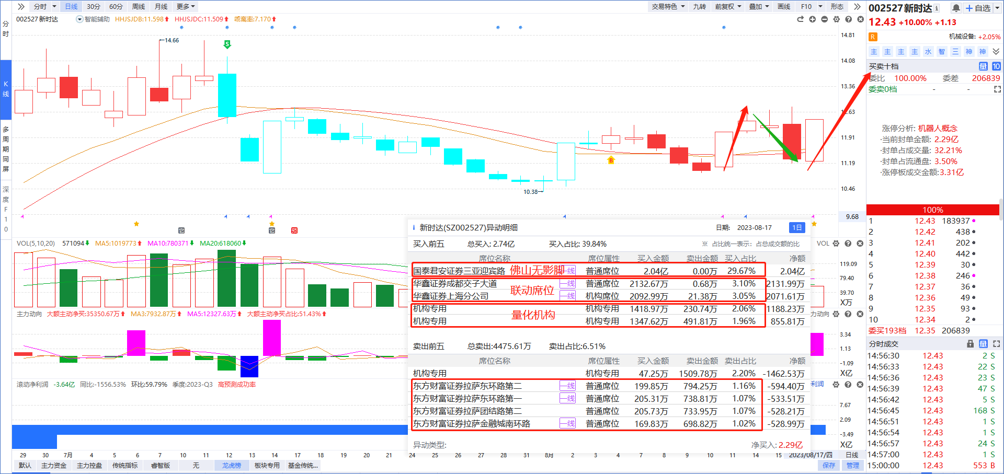Toggle the 量 button in 买卖十档 header
This screenshot has width=1004, height=474.
coord(983,66)
